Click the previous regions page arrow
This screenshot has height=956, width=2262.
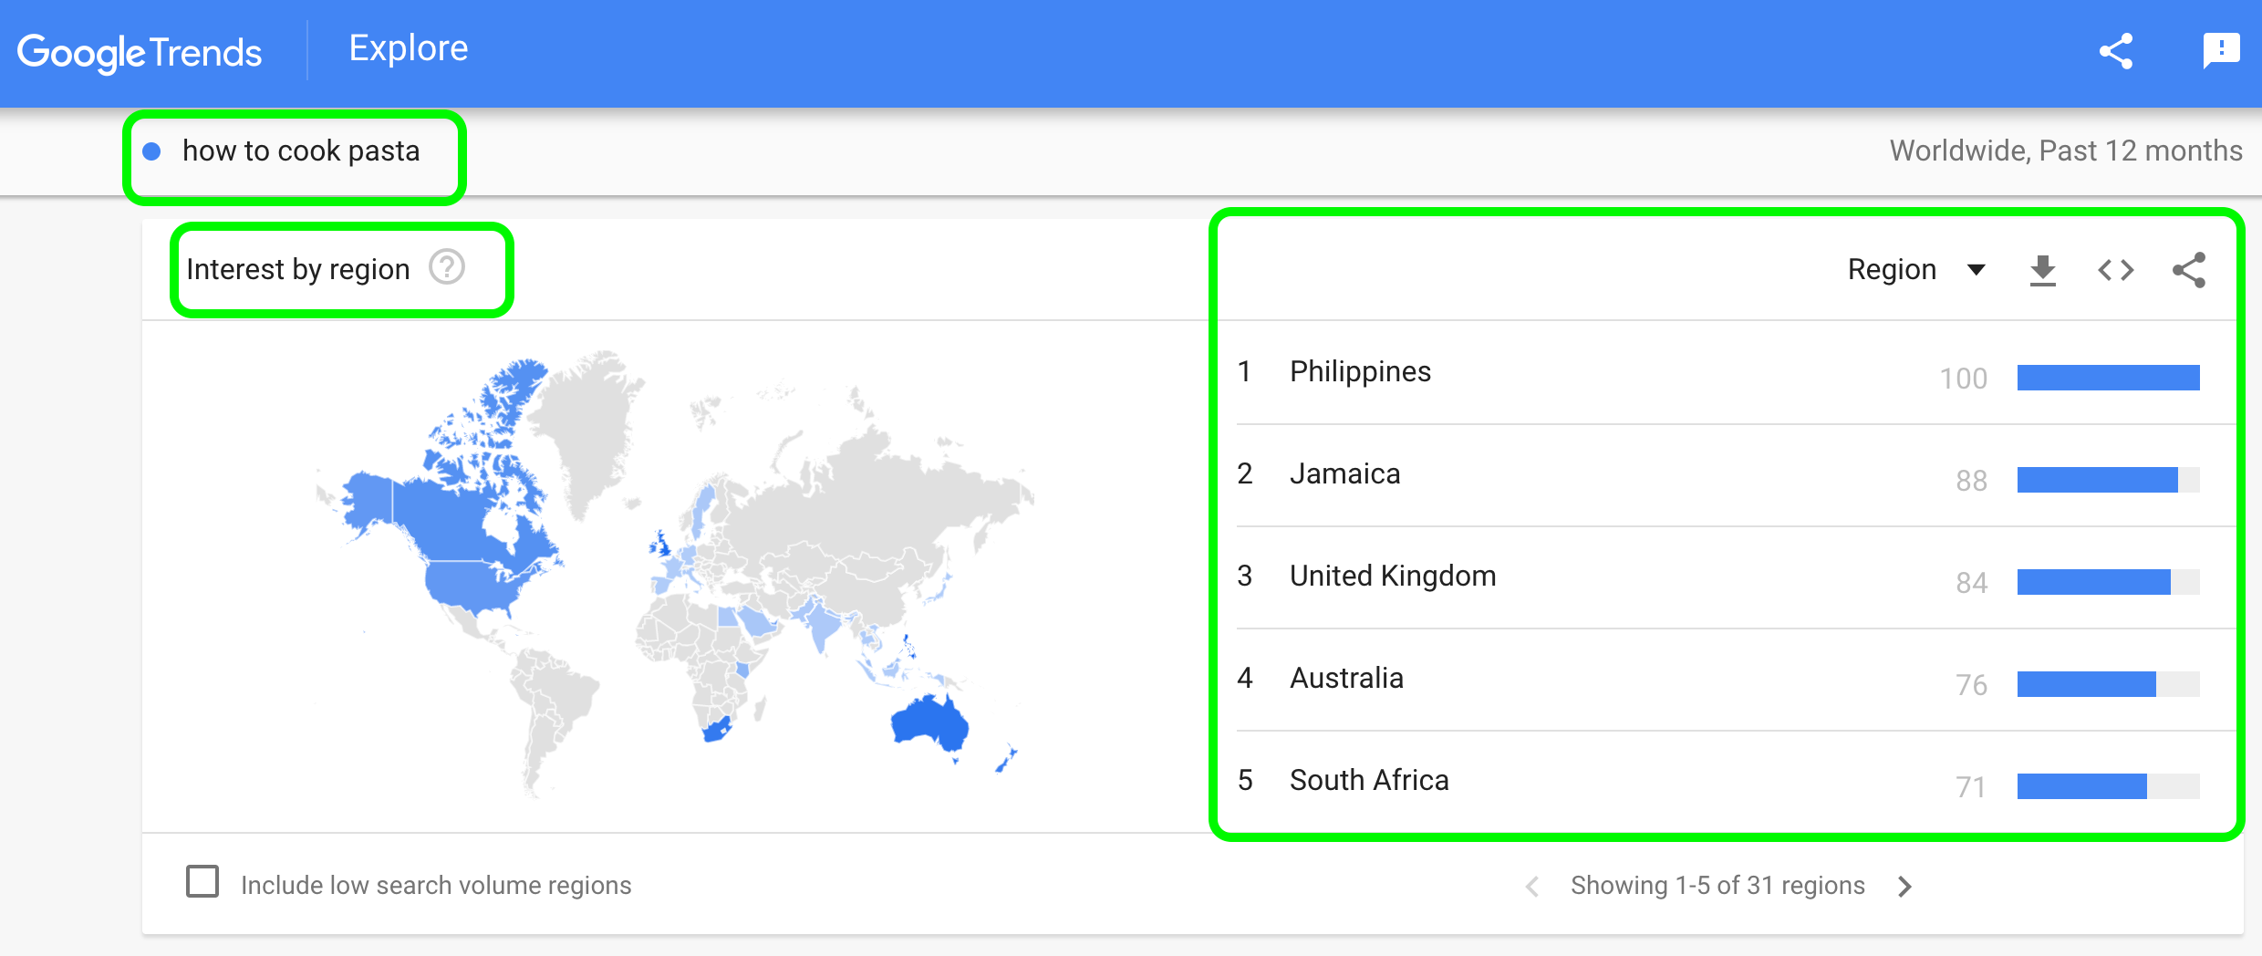[1532, 886]
